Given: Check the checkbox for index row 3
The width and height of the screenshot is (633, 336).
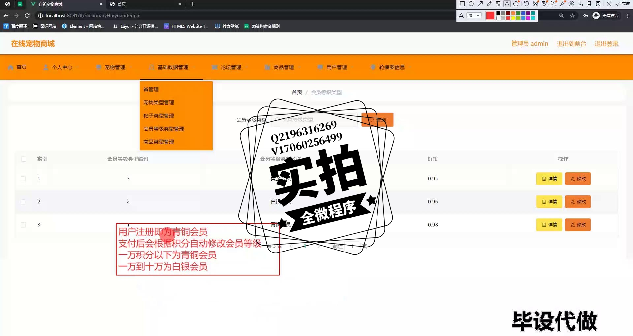Looking at the screenshot, I should [23, 225].
